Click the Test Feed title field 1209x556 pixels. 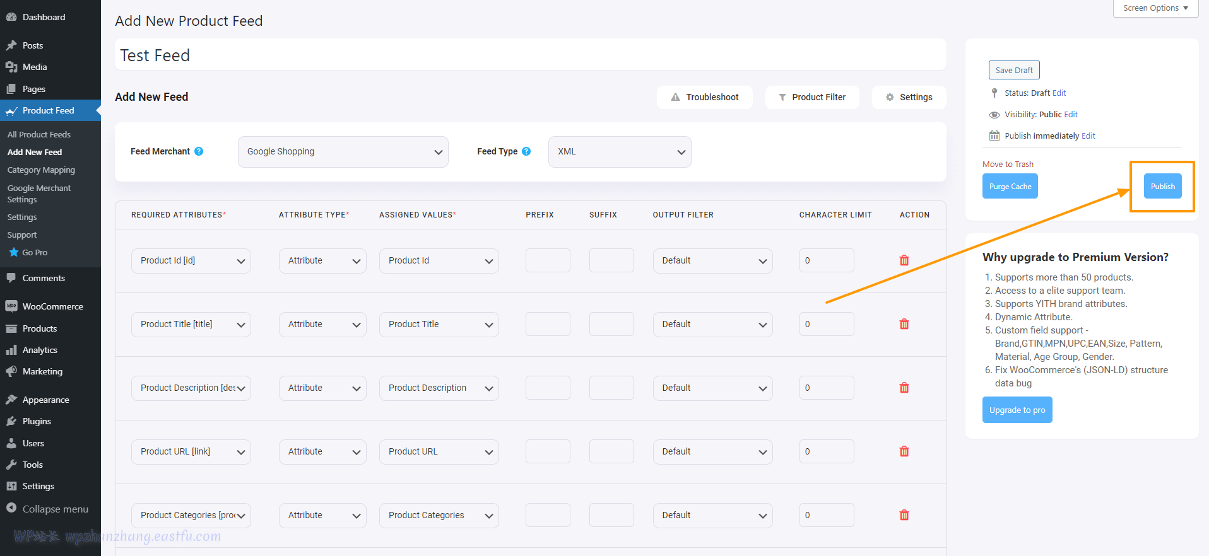pyautogui.click(x=530, y=55)
